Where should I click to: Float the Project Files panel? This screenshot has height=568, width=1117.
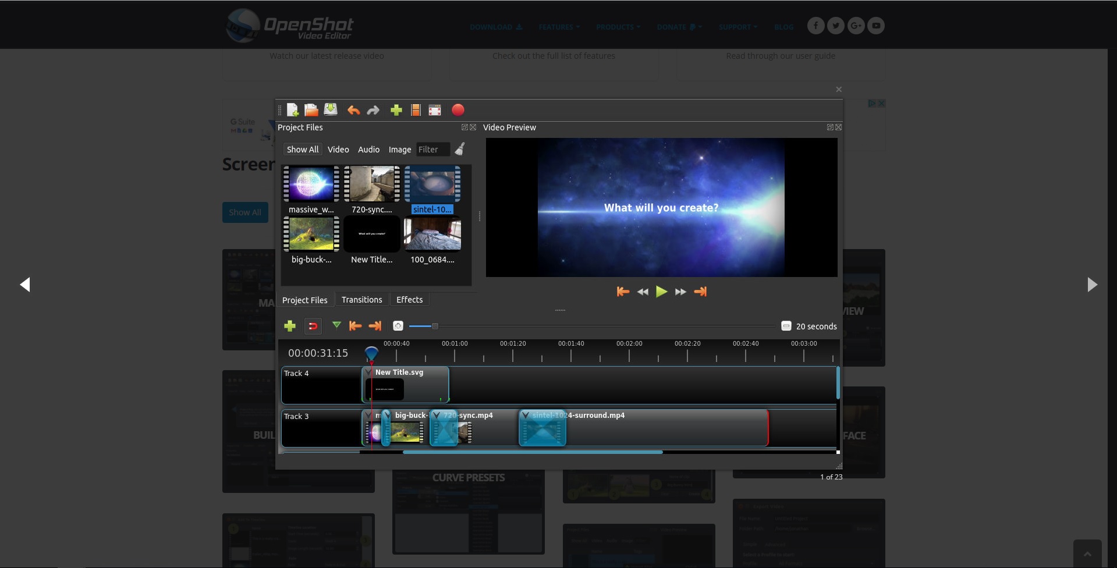(x=464, y=127)
